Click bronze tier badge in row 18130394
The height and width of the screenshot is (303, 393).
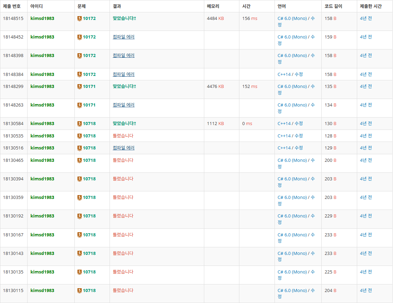pos(80,179)
